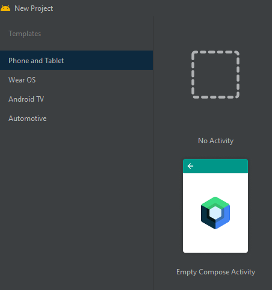This screenshot has width=272, height=290.
Task: Click the Android Studio logo in title bar
Action: click(x=5, y=8)
